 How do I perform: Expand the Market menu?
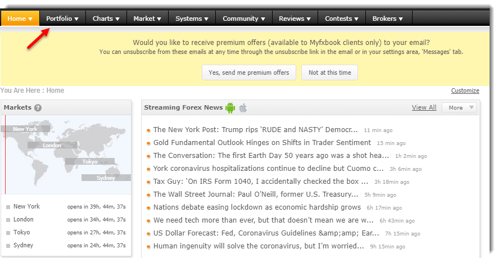pyautogui.click(x=147, y=19)
